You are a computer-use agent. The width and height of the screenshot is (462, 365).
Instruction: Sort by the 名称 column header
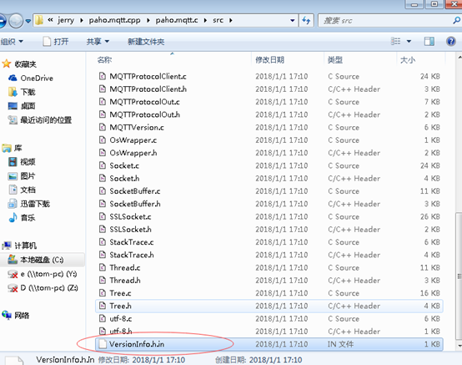coord(104,60)
